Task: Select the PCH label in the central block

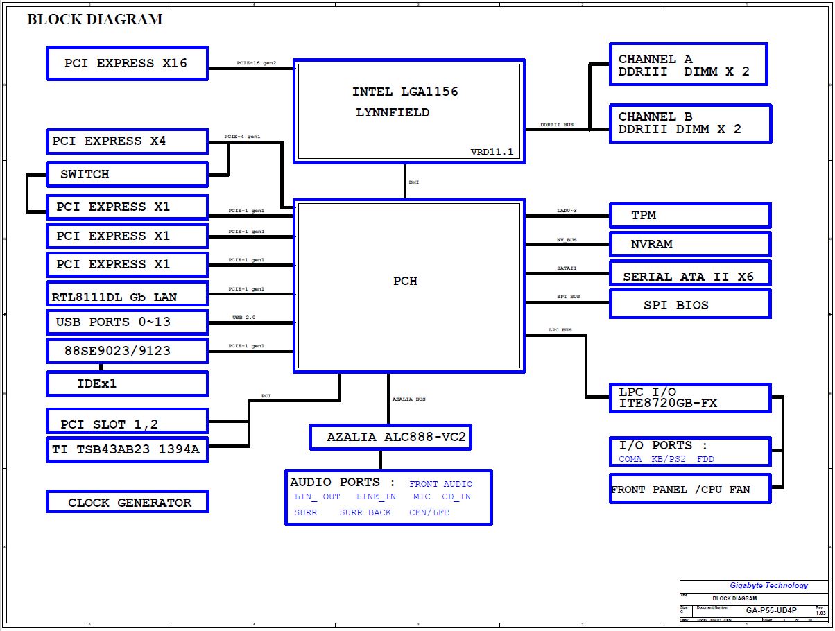Action: 405,282
